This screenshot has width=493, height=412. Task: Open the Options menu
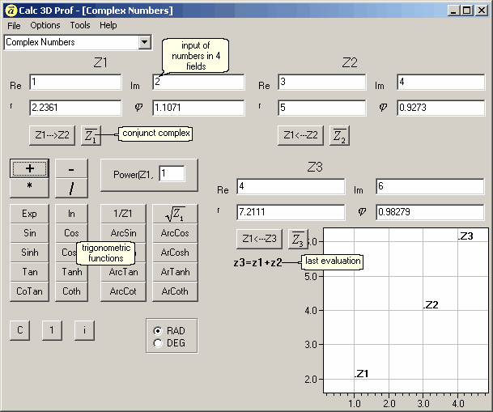(x=45, y=26)
